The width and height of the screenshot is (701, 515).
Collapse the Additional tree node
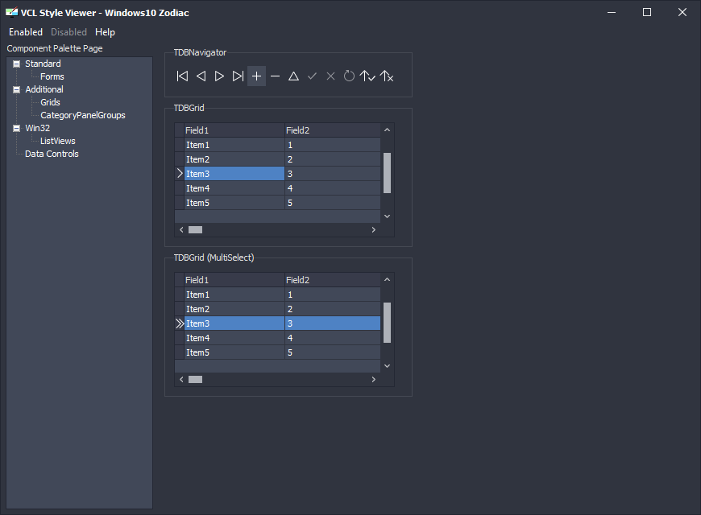coord(17,90)
